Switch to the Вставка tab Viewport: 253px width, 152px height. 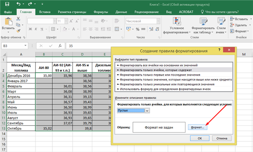[45, 12]
